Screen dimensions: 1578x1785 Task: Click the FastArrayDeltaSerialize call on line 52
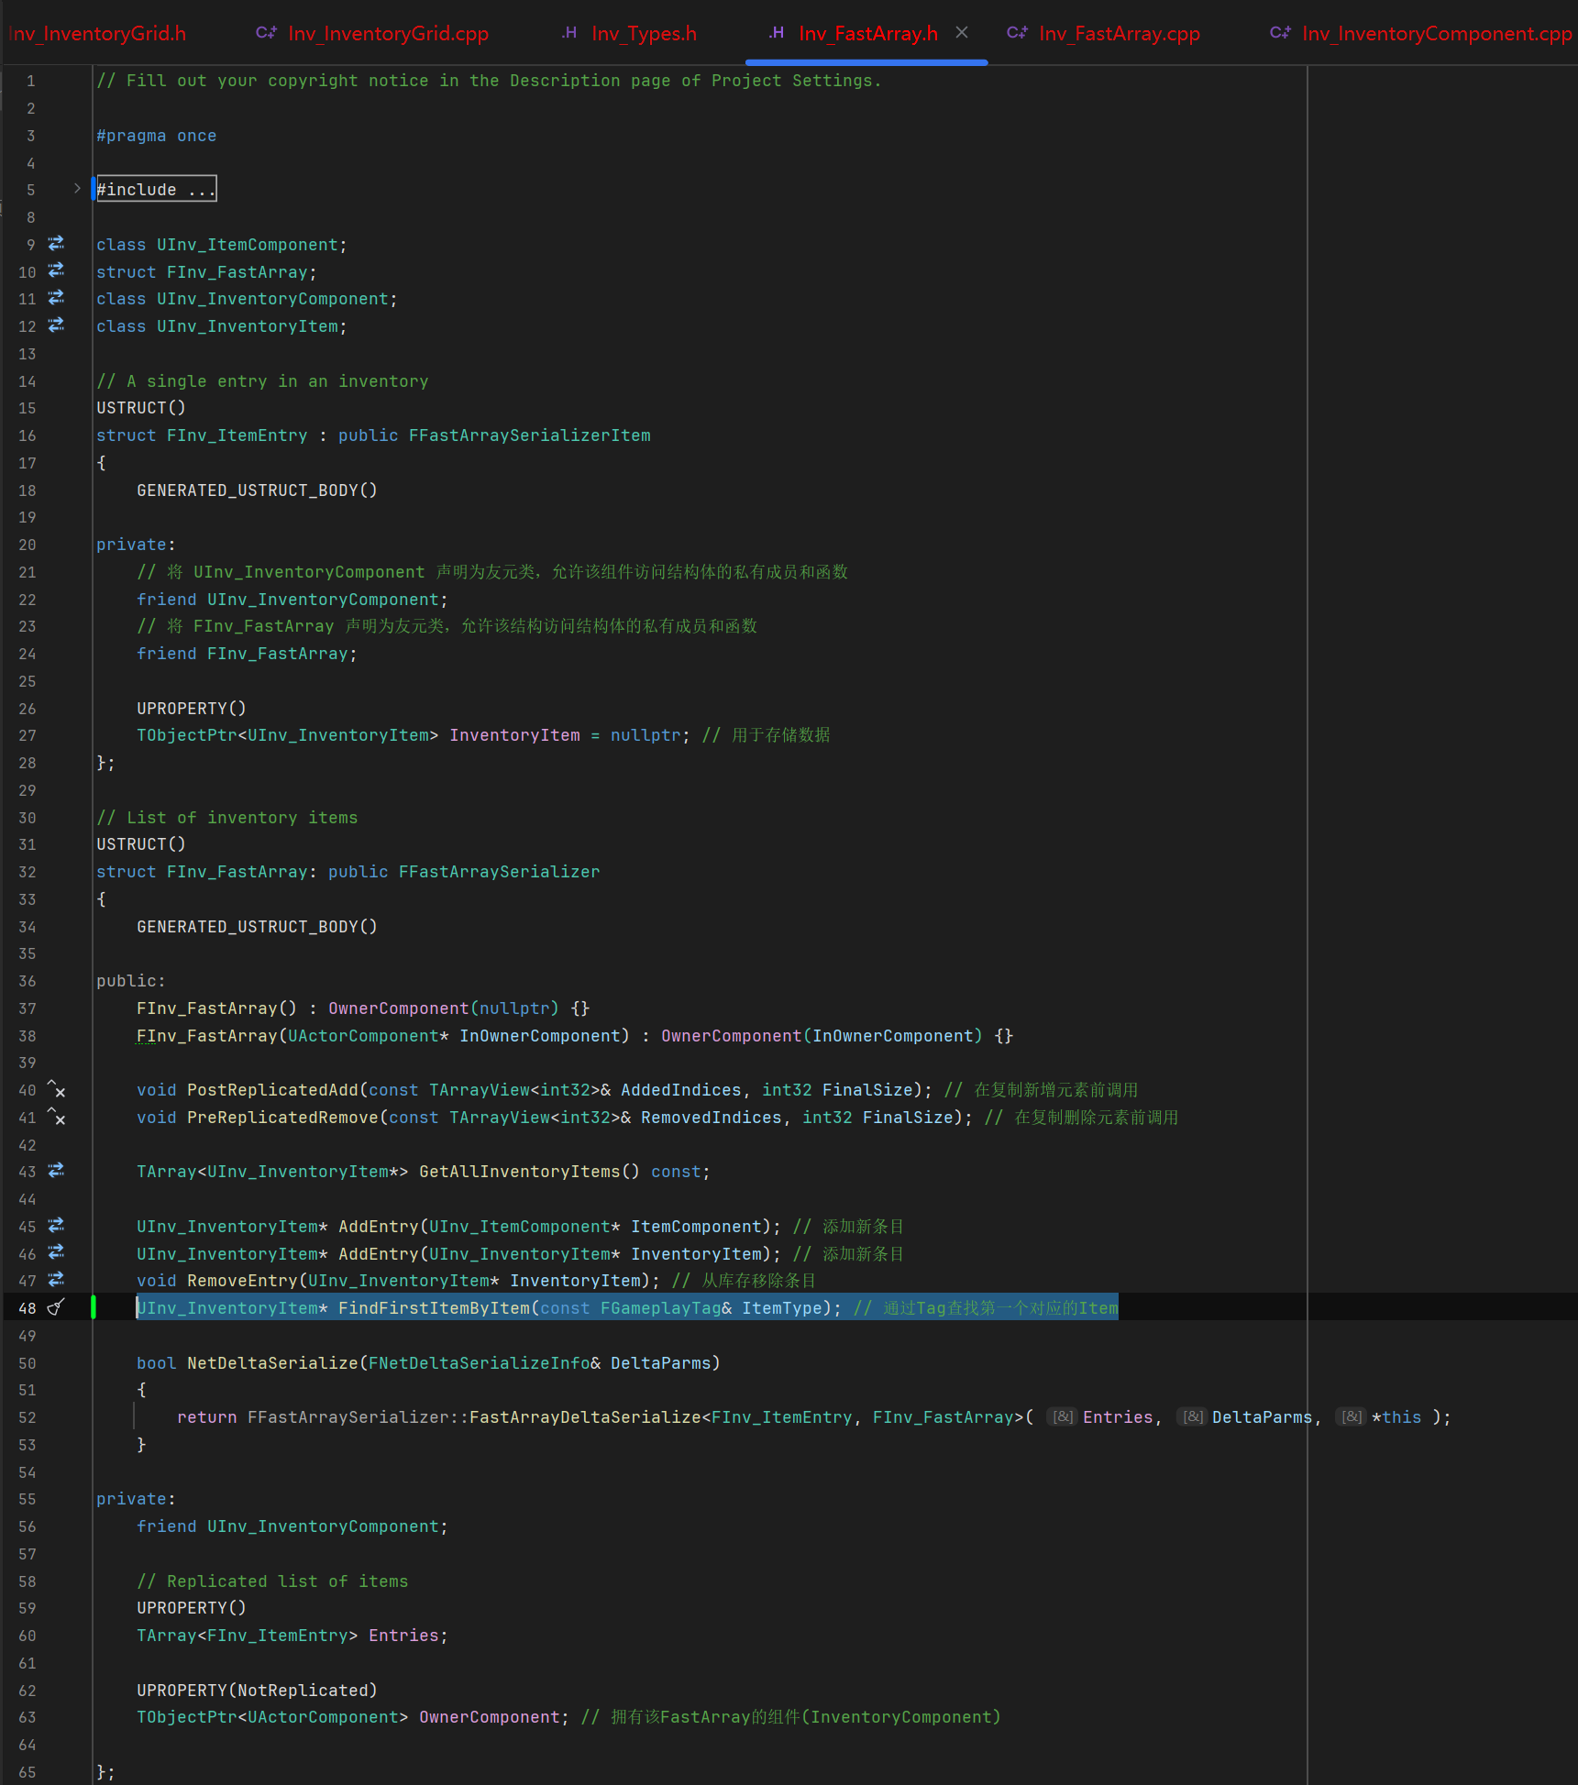point(585,1417)
